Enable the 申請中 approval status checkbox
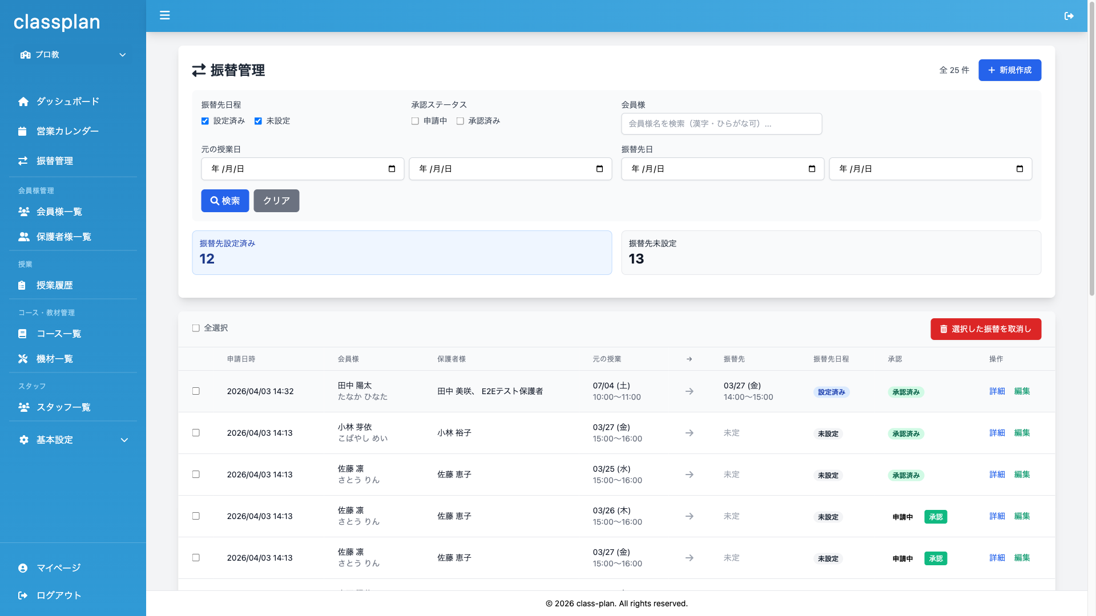This screenshot has width=1096, height=616. (x=415, y=120)
